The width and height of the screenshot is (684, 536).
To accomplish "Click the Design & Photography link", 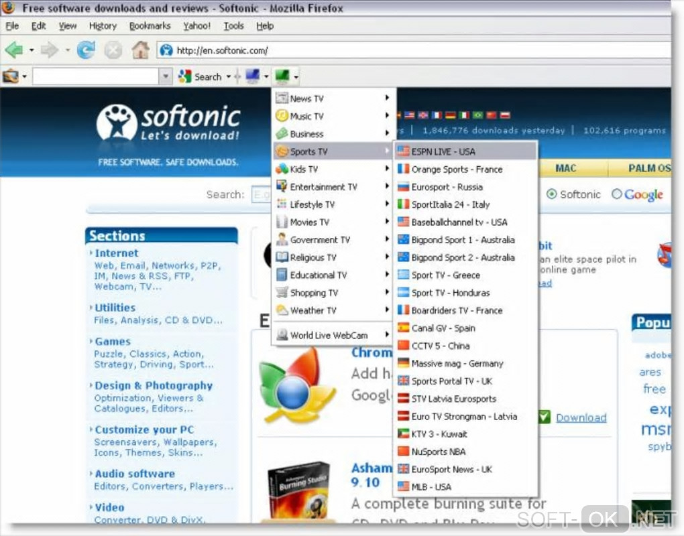I will (154, 386).
